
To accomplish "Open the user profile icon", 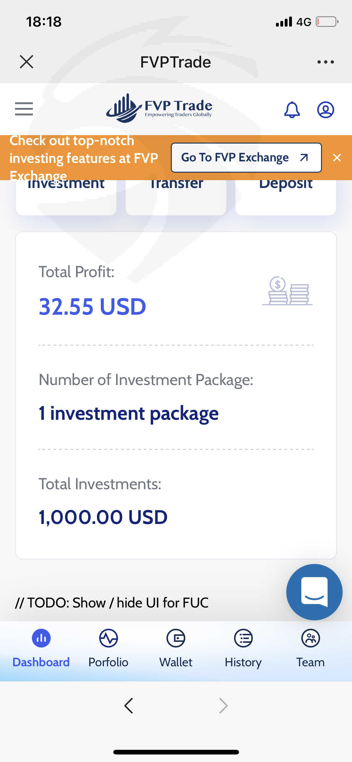I will [x=325, y=109].
